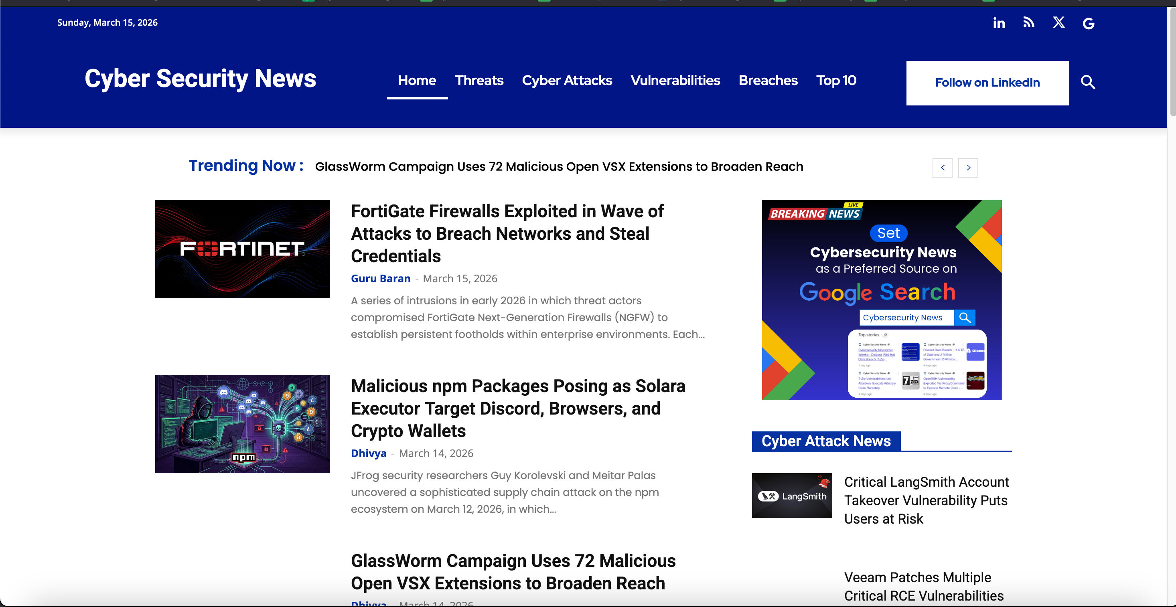Select the date 'March 15, 2026' on FortiGate article
1176x607 pixels.
tap(460, 278)
